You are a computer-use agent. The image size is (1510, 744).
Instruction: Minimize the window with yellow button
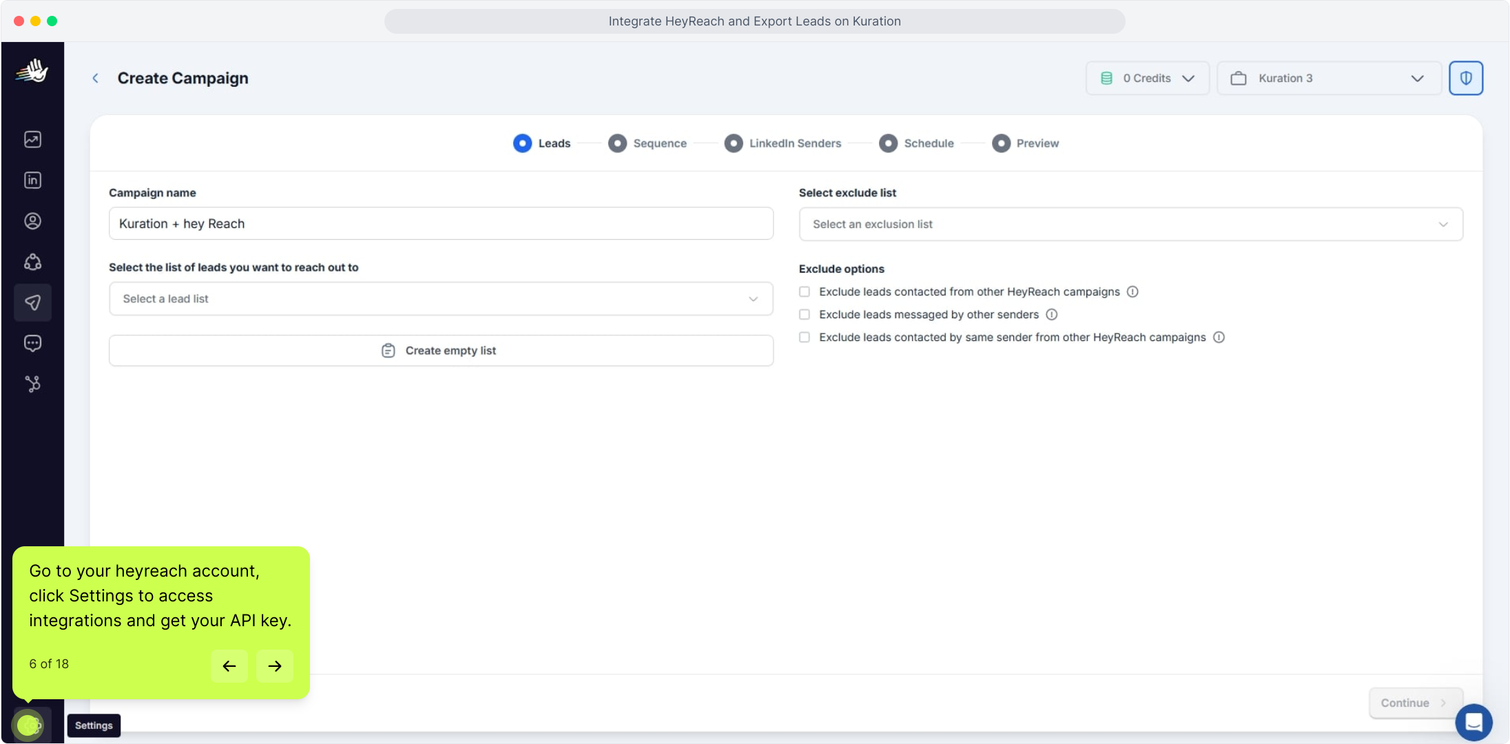(x=35, y=21)
